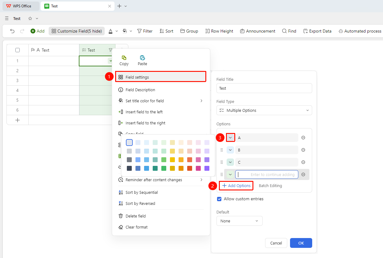Open the Group tool
The height and width of the screenshot is (258, 383).
click(x=189, y=31)
